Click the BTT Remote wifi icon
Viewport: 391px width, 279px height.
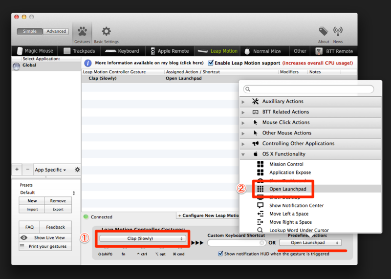click(319, 51)
